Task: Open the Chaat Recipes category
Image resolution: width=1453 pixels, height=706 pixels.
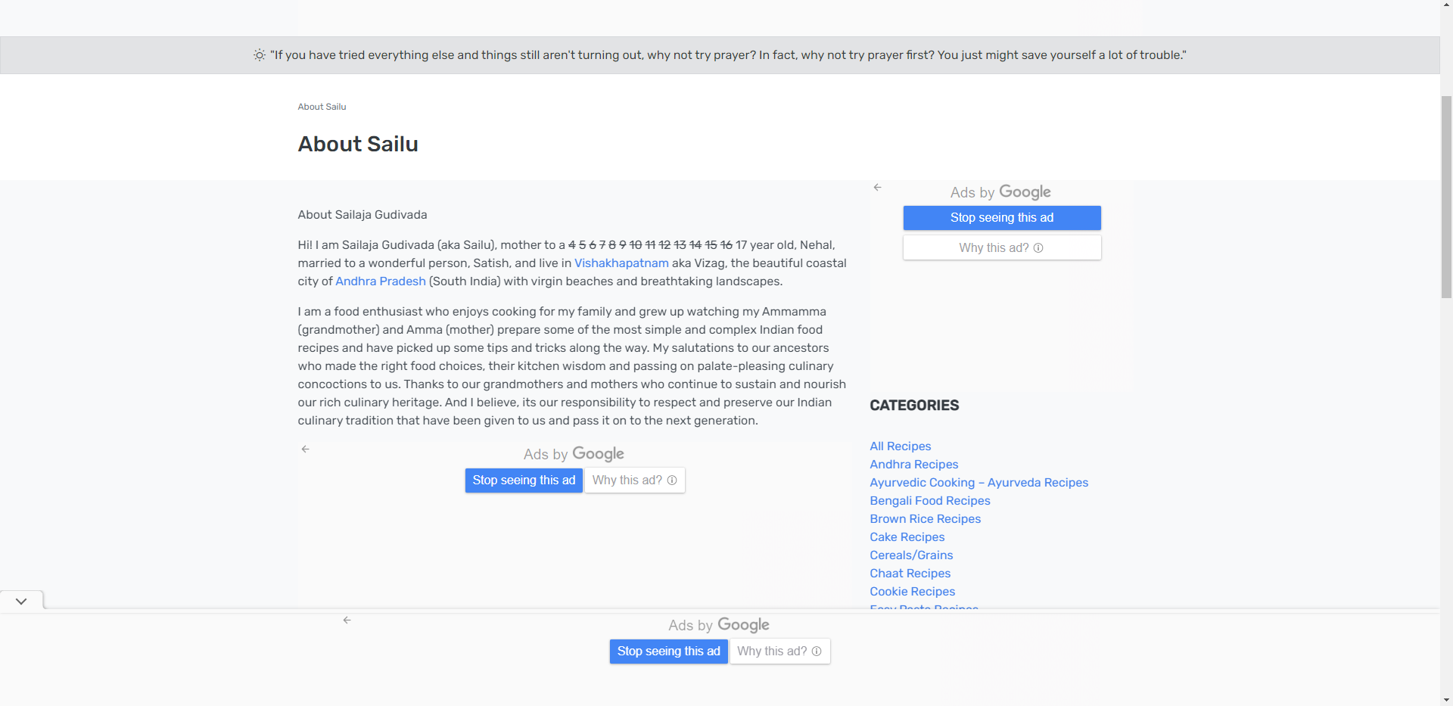Action: point(910,574)
